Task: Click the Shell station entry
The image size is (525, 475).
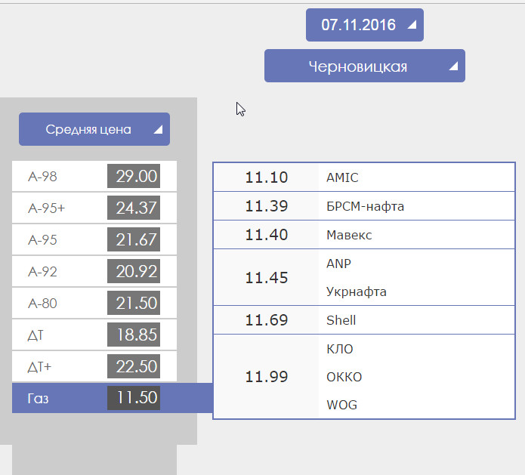Action: pos(341,320)
